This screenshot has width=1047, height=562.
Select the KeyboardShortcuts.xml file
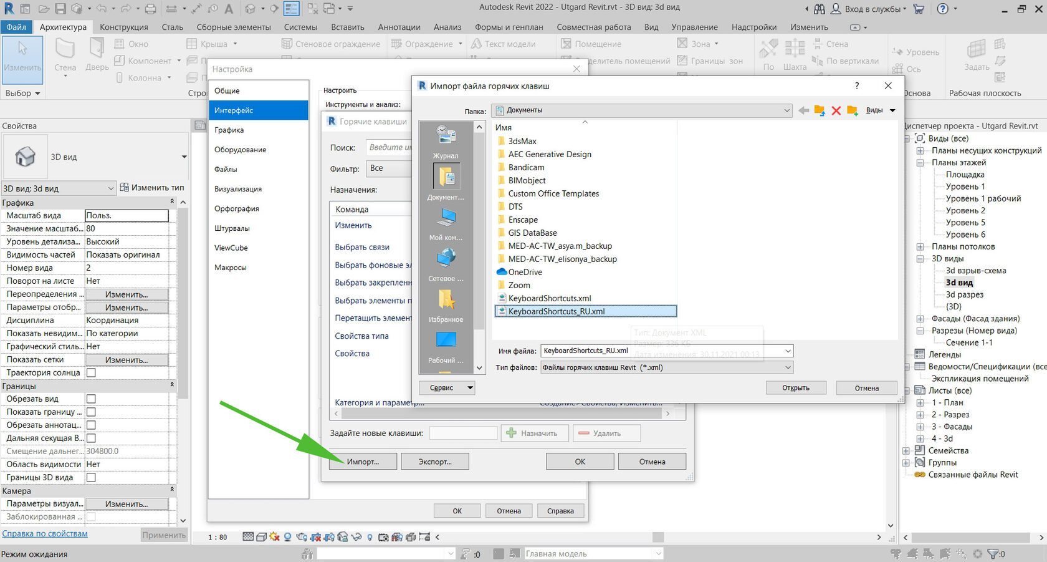[x=549, y=298]
